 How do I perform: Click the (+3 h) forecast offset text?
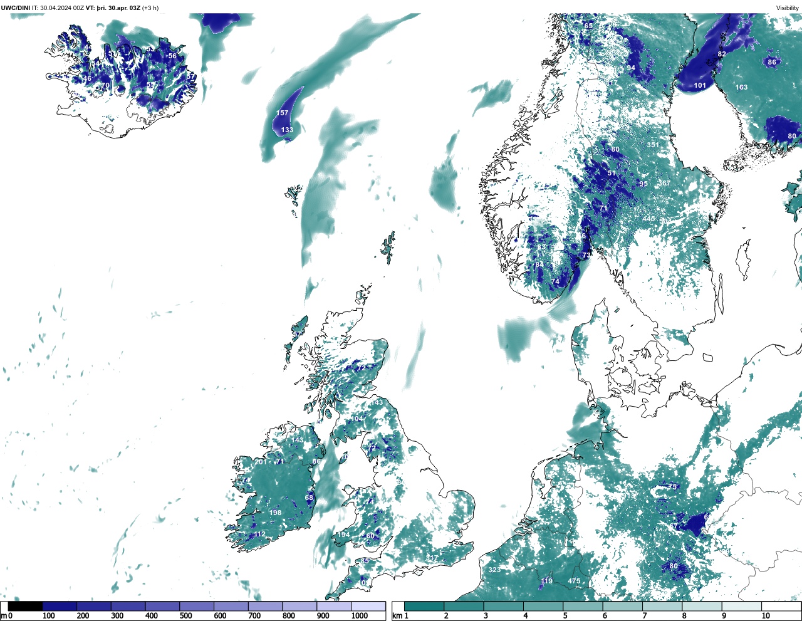point(150,8)
